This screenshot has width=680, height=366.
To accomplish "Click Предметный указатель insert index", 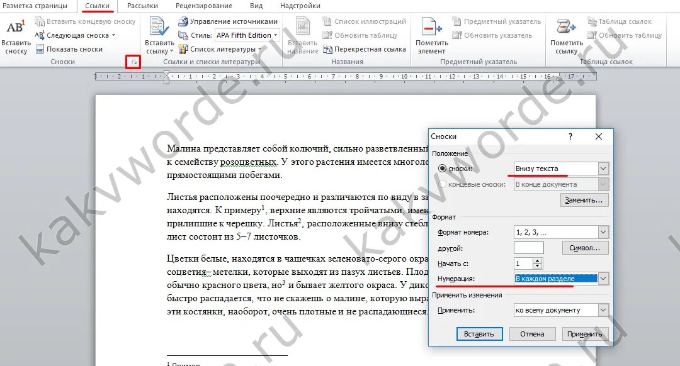I will [x=497, y=21].
